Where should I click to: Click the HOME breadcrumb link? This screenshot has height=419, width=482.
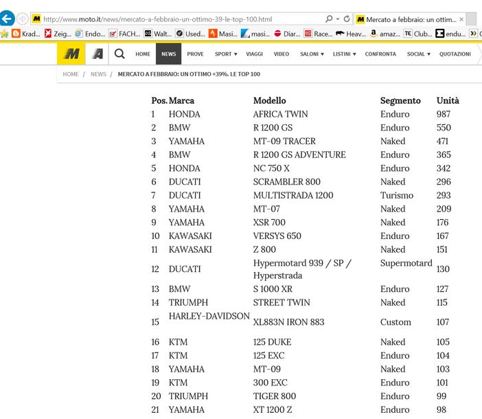71,74
